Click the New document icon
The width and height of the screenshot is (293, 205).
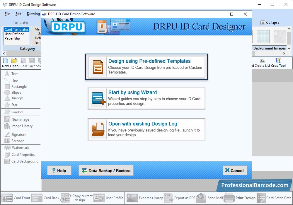pyautogui.click(x=5, y=63)
